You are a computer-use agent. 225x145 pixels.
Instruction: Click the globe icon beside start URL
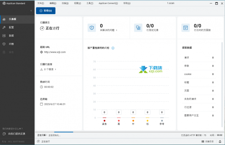coord(41,52)
